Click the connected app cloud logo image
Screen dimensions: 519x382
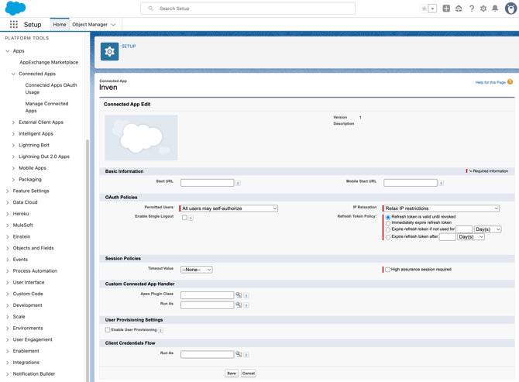coord(141,138)
